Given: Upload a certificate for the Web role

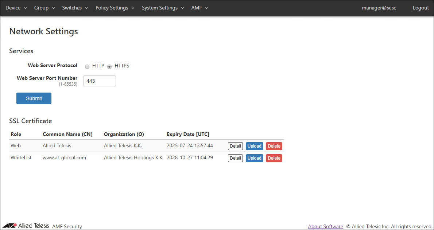Looking at the screenshot, I should click(254, 146).
